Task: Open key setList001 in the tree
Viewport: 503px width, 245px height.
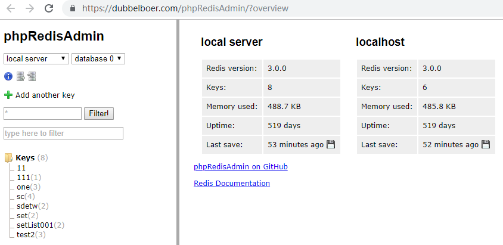Action: (x=41, y=225)
